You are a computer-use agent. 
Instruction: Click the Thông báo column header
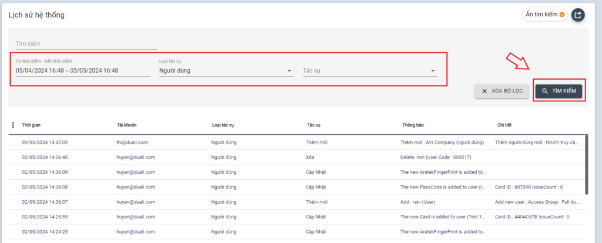coord(413,125)
